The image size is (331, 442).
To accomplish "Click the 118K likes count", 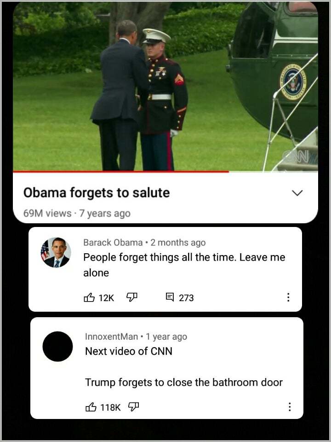I will click(110, 407).
